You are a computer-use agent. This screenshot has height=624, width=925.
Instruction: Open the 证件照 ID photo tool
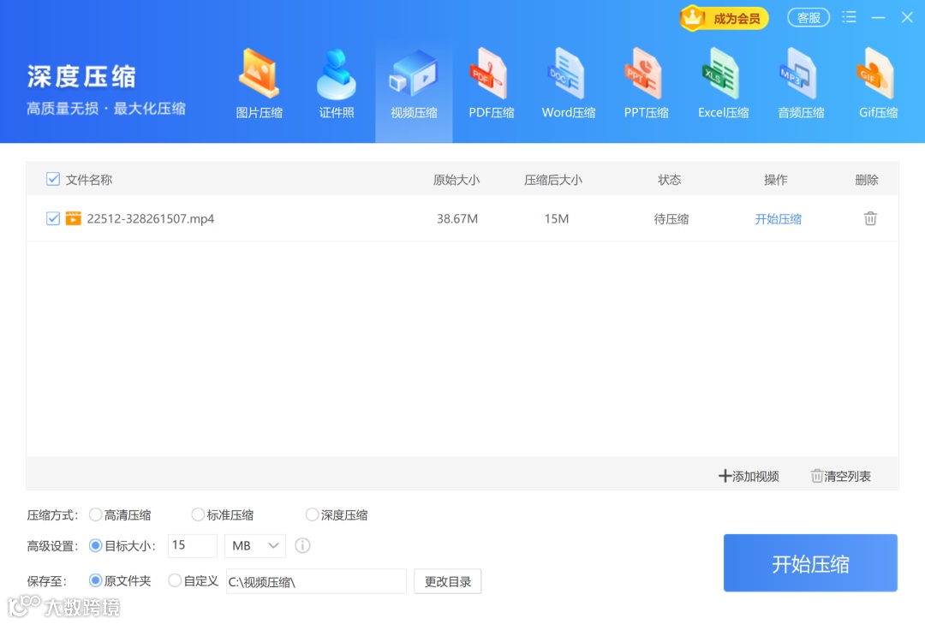point(337,84)
